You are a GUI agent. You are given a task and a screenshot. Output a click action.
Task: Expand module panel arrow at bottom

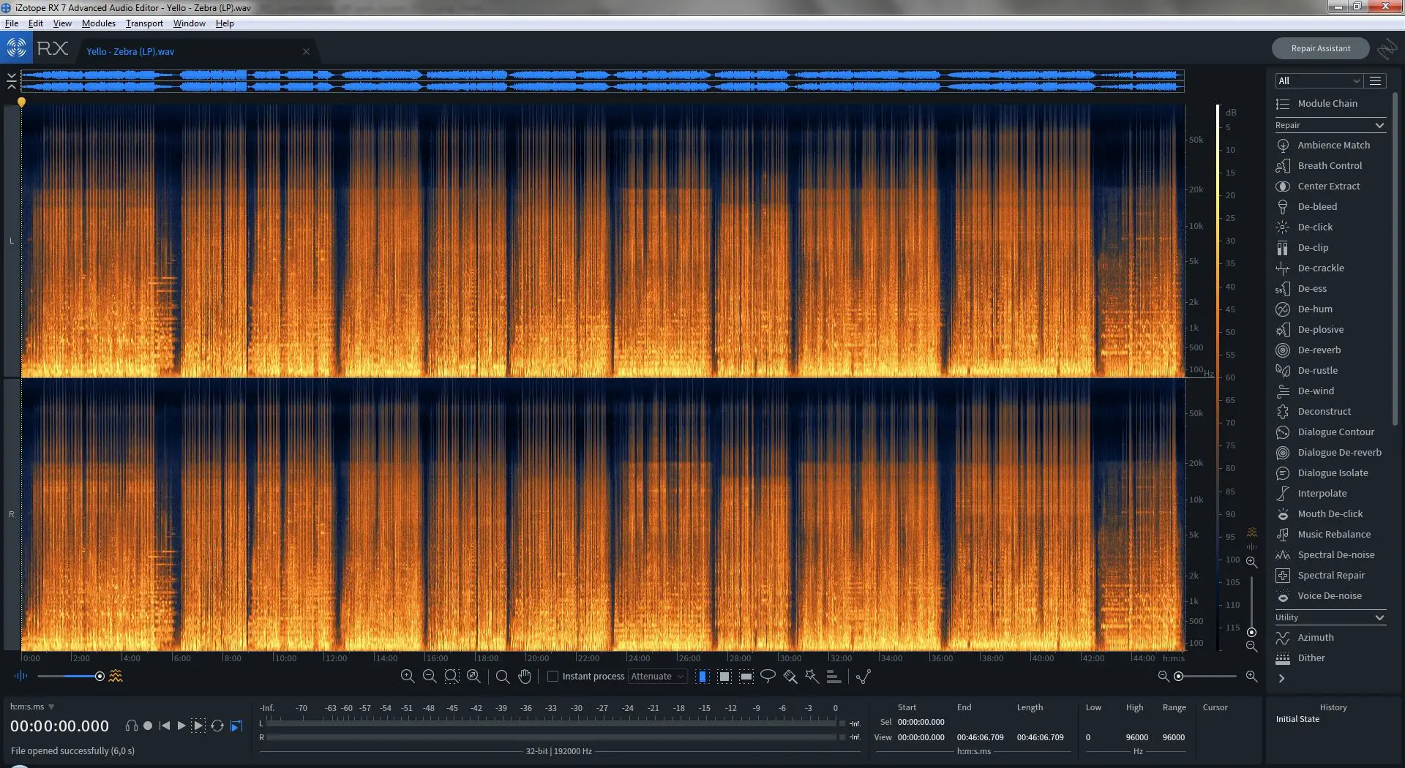point(1281,678)
